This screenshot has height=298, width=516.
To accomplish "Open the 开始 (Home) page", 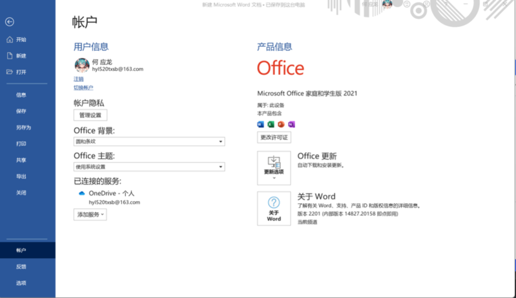I will coord(21,39).
